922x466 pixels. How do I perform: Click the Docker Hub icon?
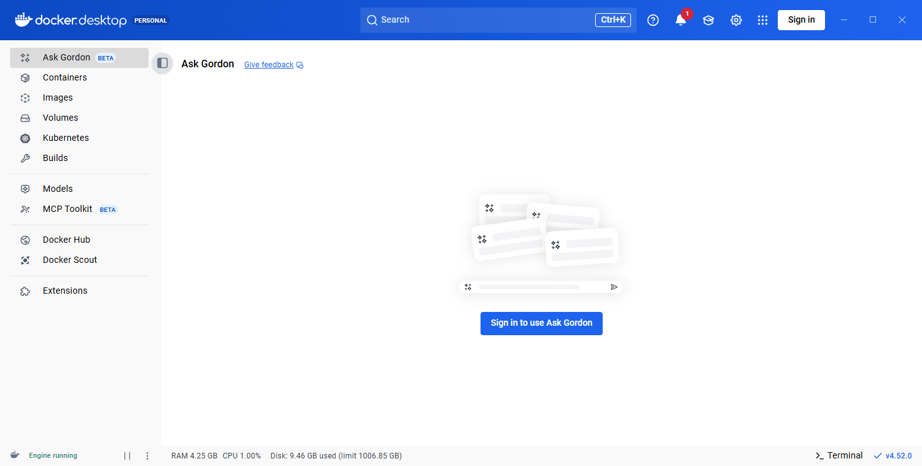25,240
